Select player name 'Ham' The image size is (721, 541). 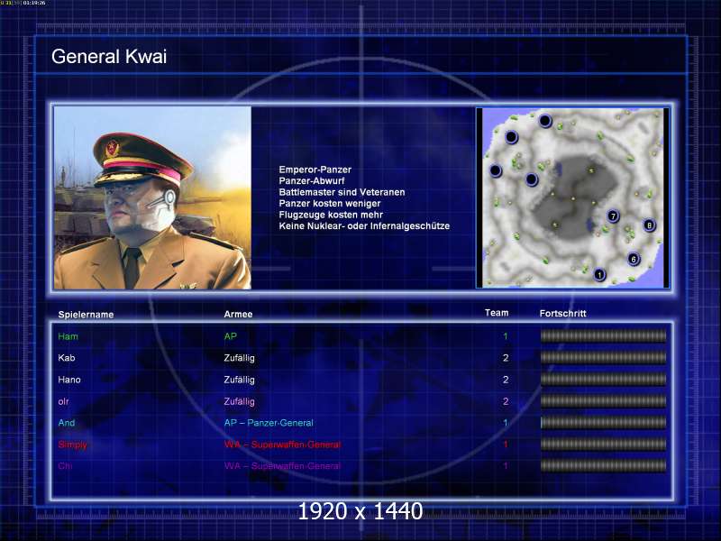pyautogui.click(x=68, y=336)
